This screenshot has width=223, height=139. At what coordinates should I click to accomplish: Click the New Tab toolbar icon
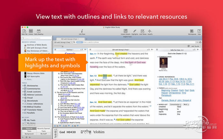pos(25,31)
